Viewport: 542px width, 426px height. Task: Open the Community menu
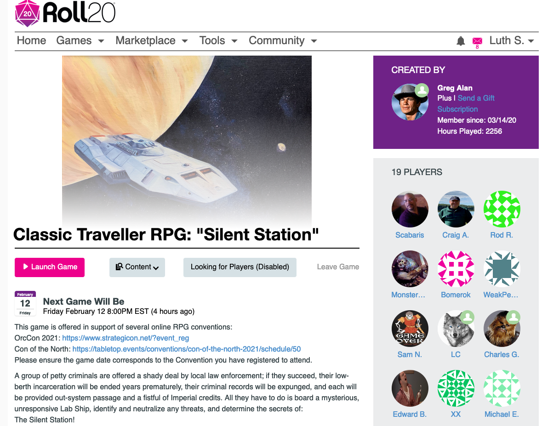[x=283, y=41]
